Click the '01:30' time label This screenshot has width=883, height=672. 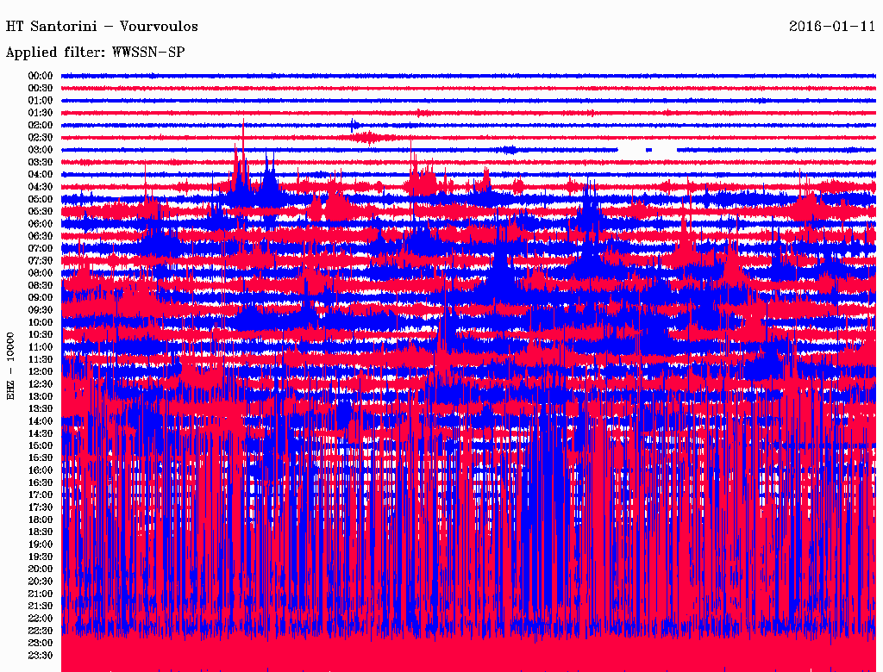pos(41,113)
